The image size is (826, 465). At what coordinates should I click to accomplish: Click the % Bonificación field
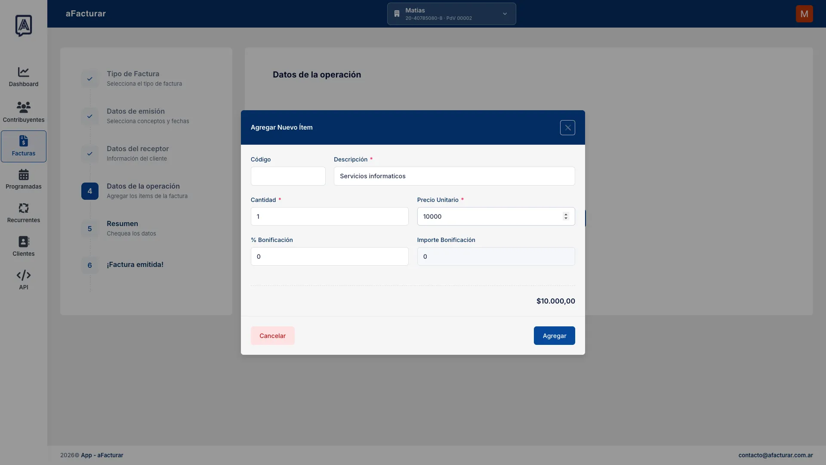pyautogui.click(x=330, y=256)
